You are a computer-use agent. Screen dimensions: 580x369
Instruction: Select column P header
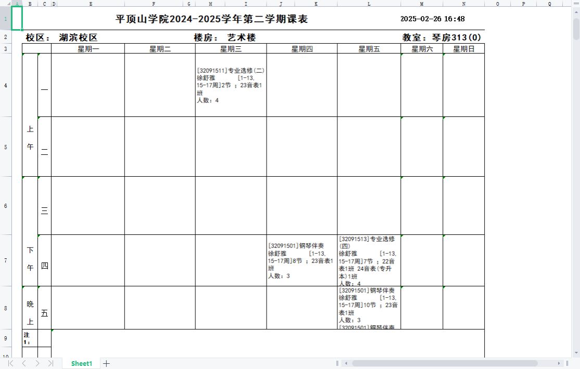click(x=523, y=4)
